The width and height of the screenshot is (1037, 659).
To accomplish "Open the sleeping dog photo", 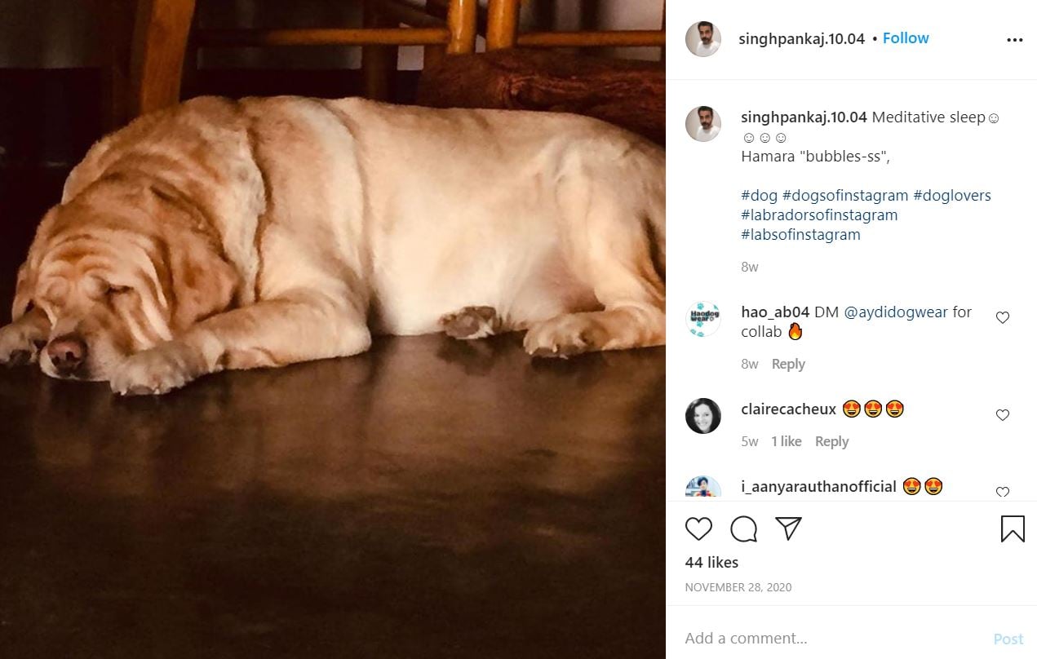I will (333, 329).
